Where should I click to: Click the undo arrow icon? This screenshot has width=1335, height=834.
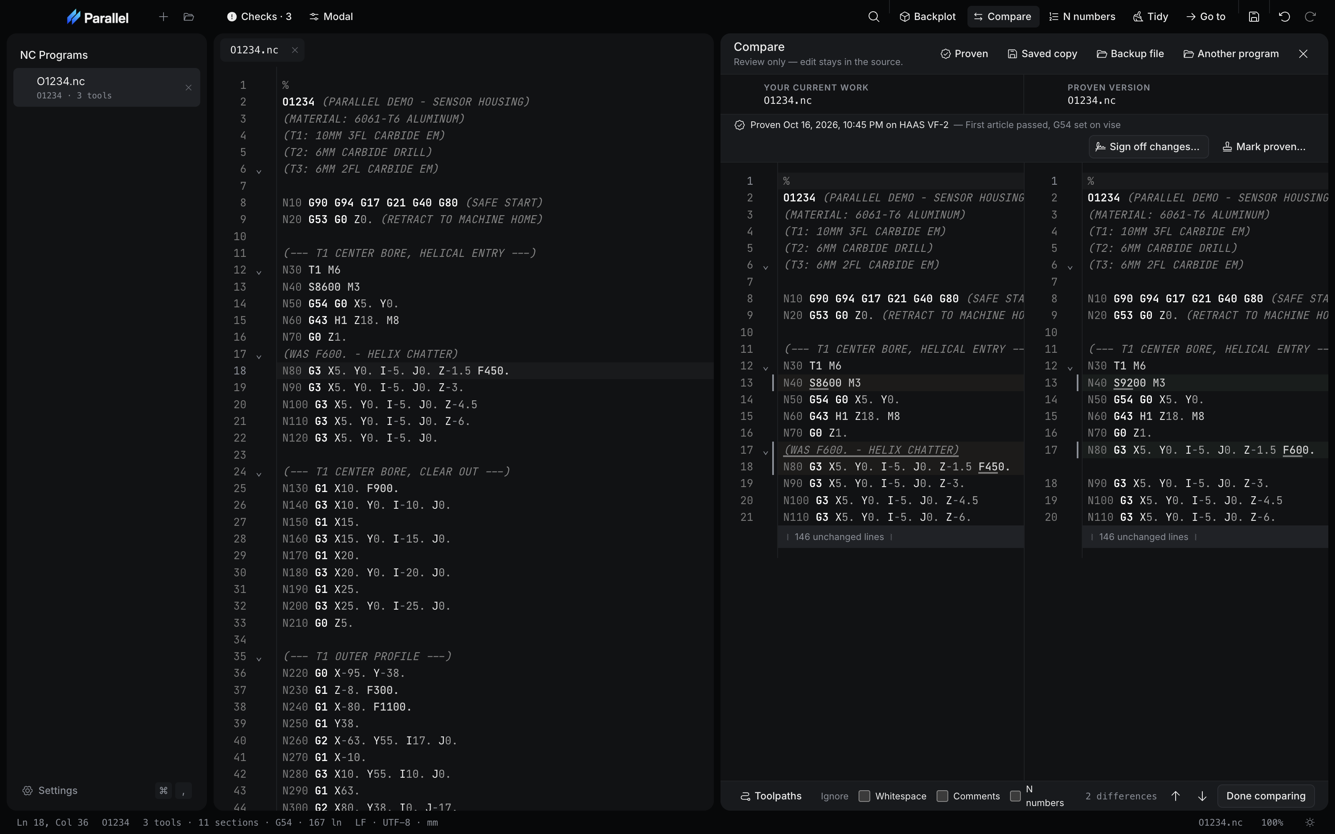(1284, 17)
